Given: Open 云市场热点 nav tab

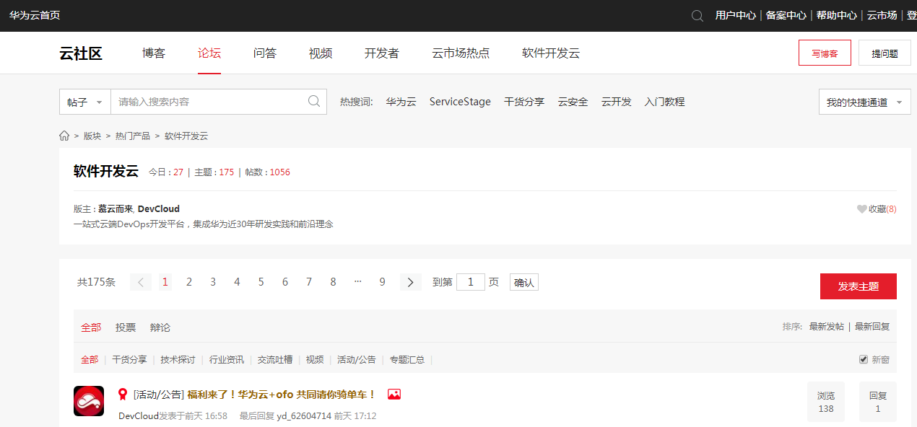Looking at the screenshot, I should [x=461, y=53].
